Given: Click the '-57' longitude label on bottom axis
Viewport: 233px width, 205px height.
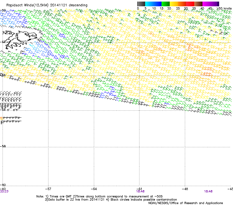Looking at the screenshot, I should click(48, 189).
